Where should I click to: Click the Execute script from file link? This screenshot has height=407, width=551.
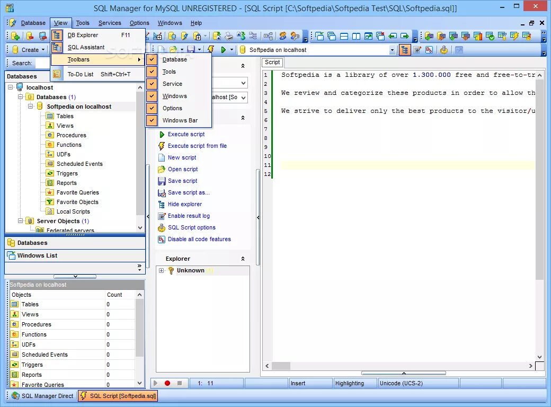click(197, 146)
